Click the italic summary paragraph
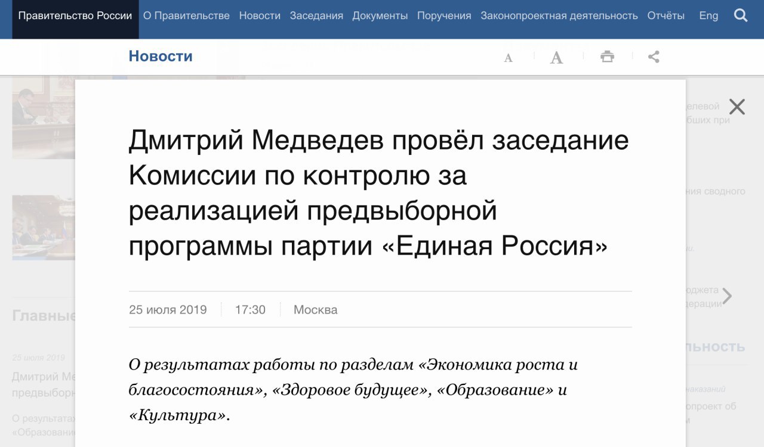Viewport: 764px width, 447px height. pyautogui.click(x=353, y=390)
